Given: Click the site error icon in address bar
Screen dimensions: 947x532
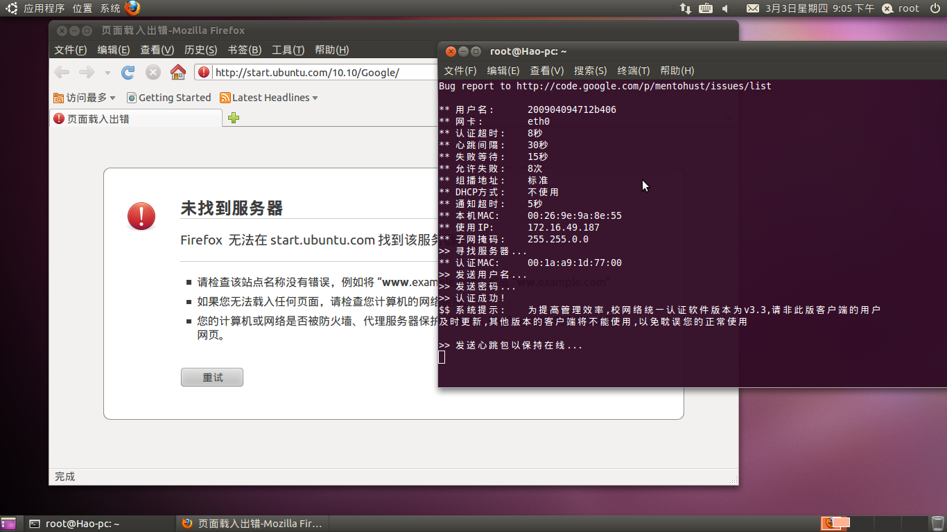Looking at the screenshot, I should (204, 72).
